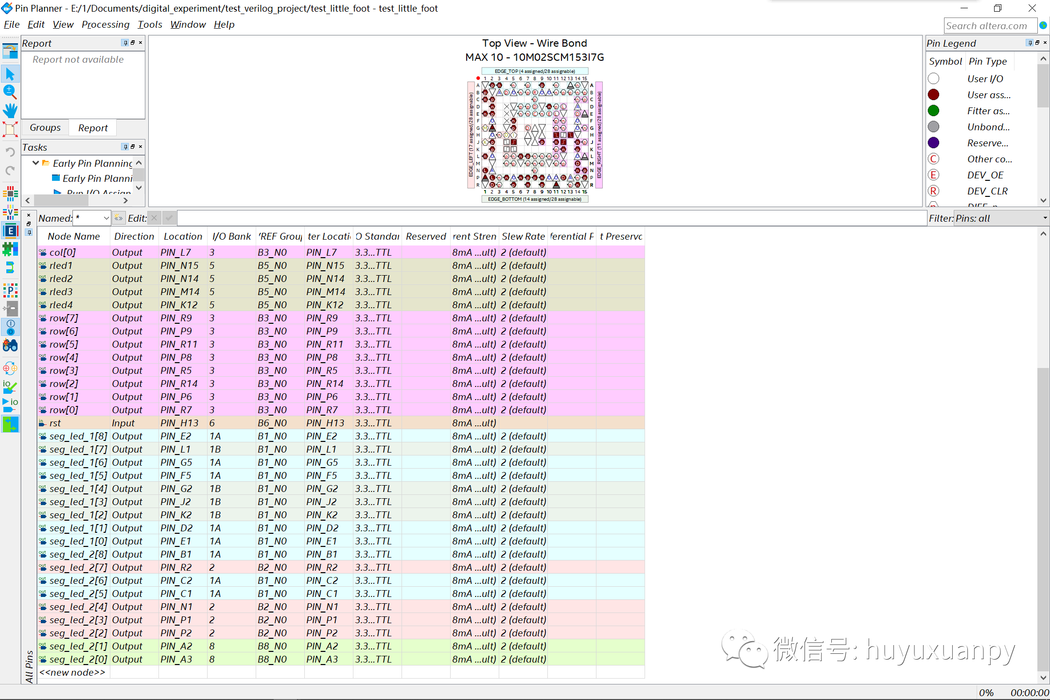The image size is (1050, 700).
Task: Activate the zoom magnifier tool
Action: (10, 92)
